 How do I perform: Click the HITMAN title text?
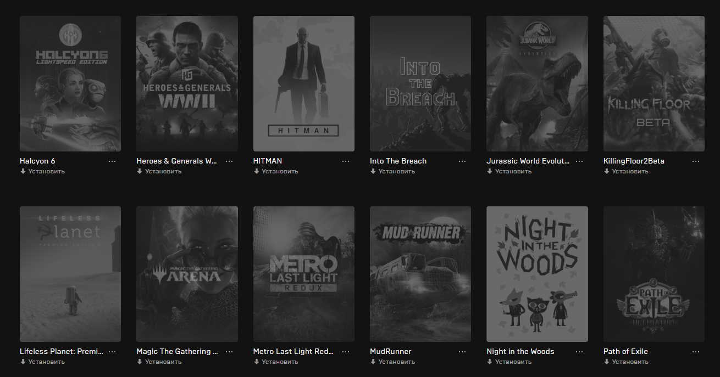tap(268, 161)
